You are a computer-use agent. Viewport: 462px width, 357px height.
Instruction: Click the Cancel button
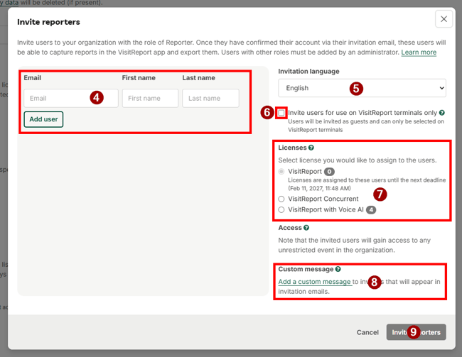[x=367, y=332]
